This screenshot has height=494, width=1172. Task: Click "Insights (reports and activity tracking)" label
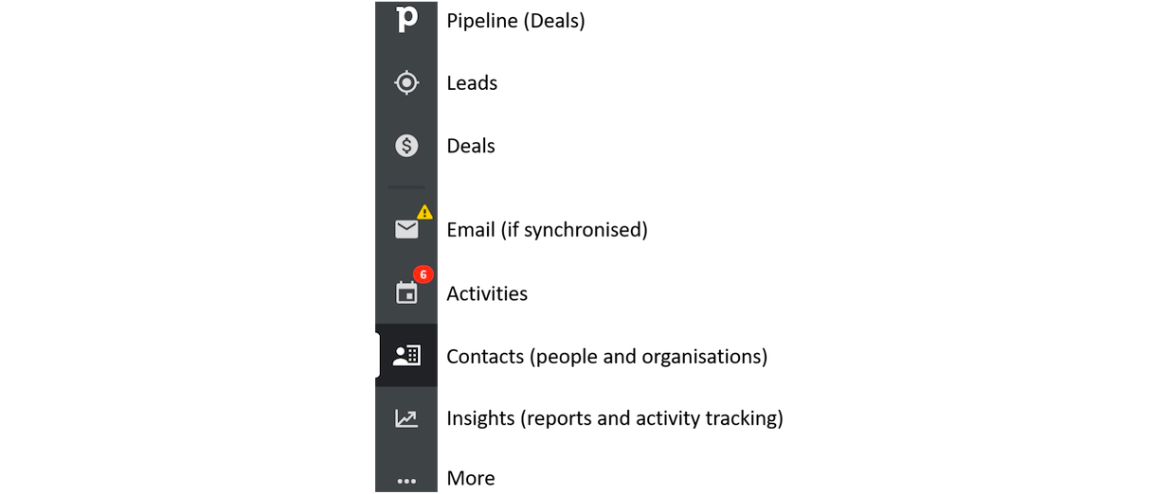614,418
